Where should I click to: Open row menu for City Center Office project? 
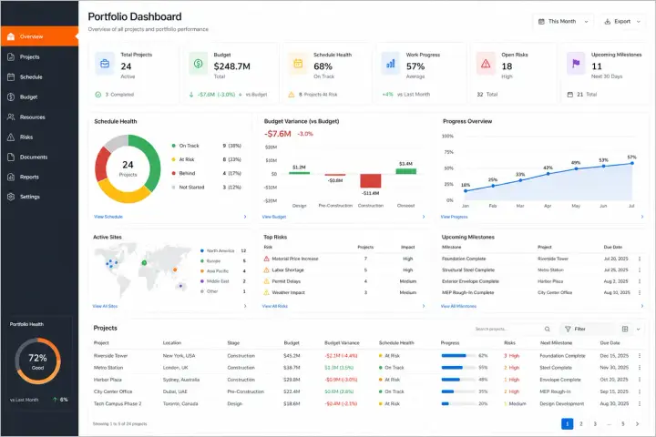640,391
